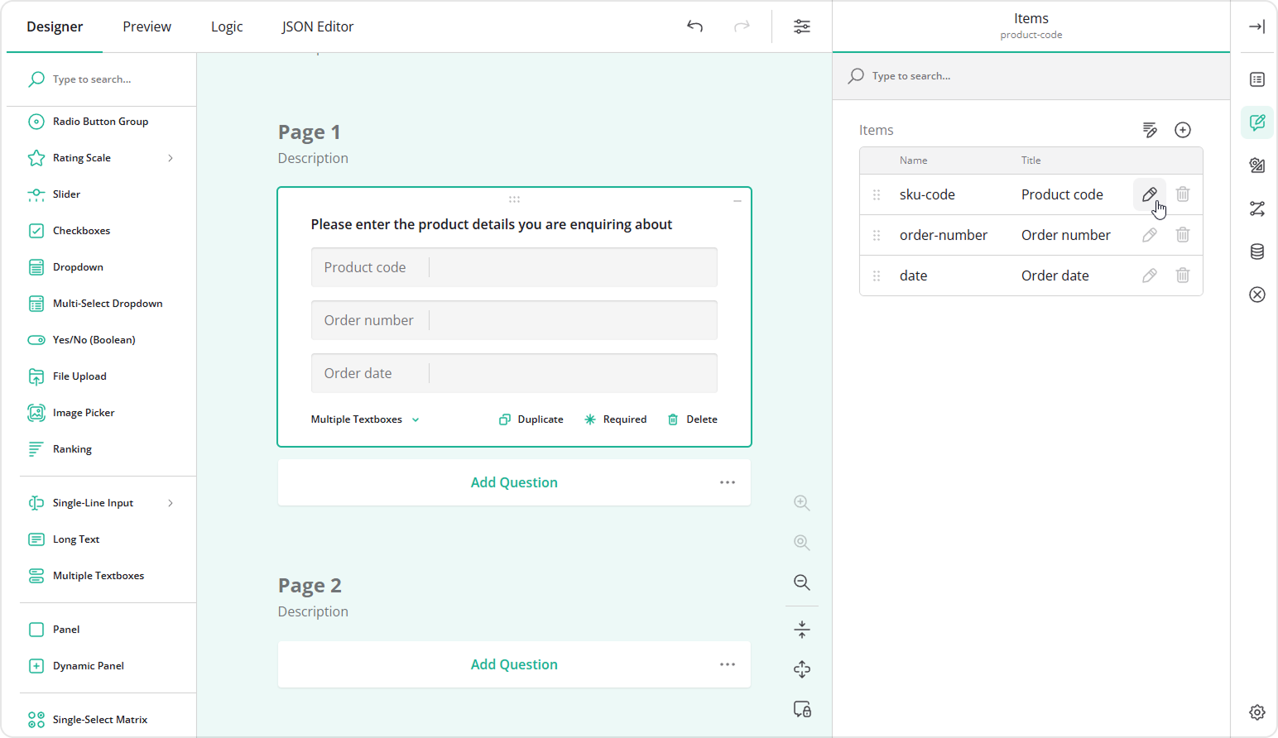Delete the date item using trash icon
The height and width of the screenshot is (738, 1278).
pos(1182,276)
